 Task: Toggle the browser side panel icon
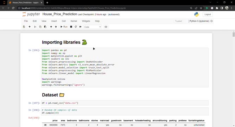(x=222, y=8)
